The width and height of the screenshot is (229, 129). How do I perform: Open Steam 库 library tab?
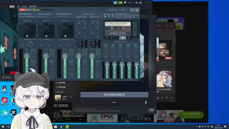click(18, 6)
